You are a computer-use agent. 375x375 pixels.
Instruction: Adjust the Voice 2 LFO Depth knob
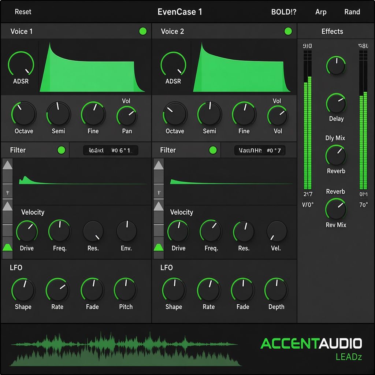(276, 290)
